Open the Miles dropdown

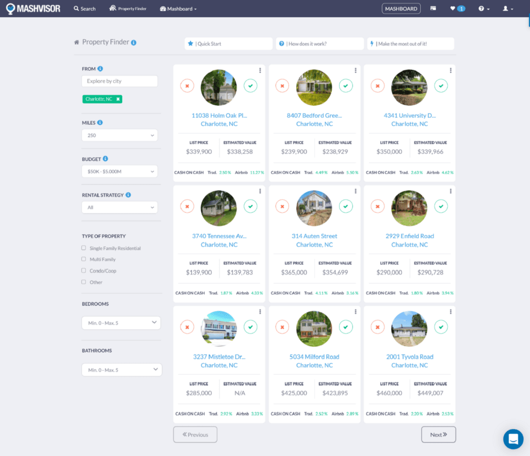click(x=120, y=135)
